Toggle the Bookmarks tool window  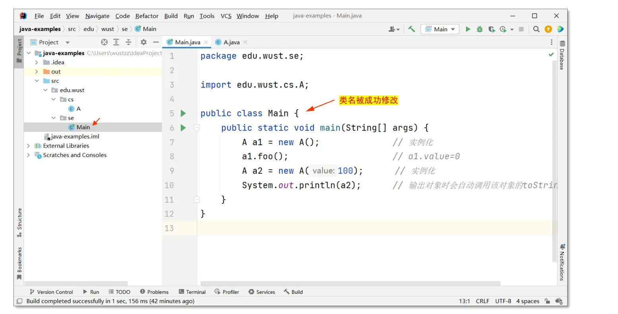click(19, 263)
